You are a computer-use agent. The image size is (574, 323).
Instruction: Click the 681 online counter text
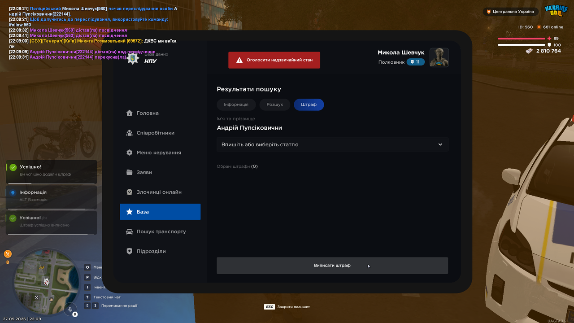coord(553,27)
